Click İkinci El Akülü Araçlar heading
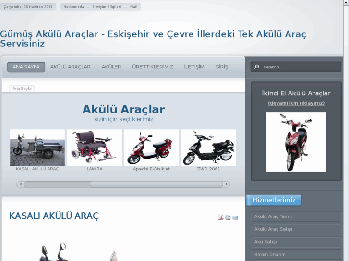 pyautogui.click(x=296, y=93)
